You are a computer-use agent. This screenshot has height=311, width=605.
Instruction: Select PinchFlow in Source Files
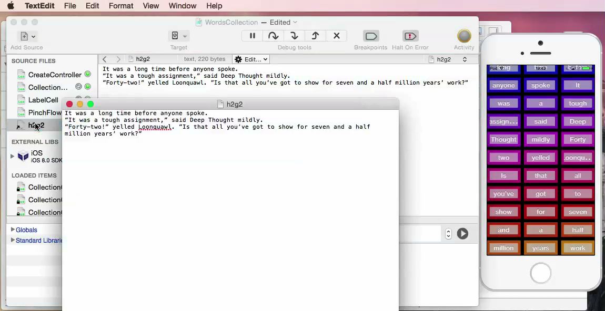click(x=45, y=113)
